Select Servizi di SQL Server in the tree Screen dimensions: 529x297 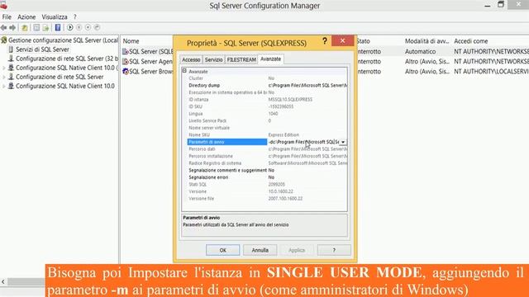pos(42,49)
